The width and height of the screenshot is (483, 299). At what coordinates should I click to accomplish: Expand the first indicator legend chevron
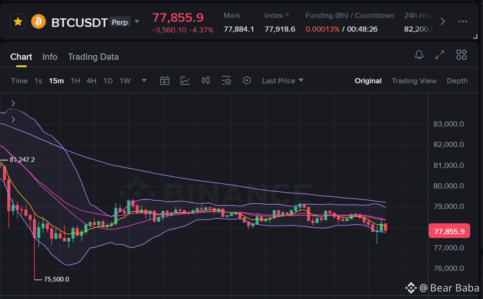point(13,103)
